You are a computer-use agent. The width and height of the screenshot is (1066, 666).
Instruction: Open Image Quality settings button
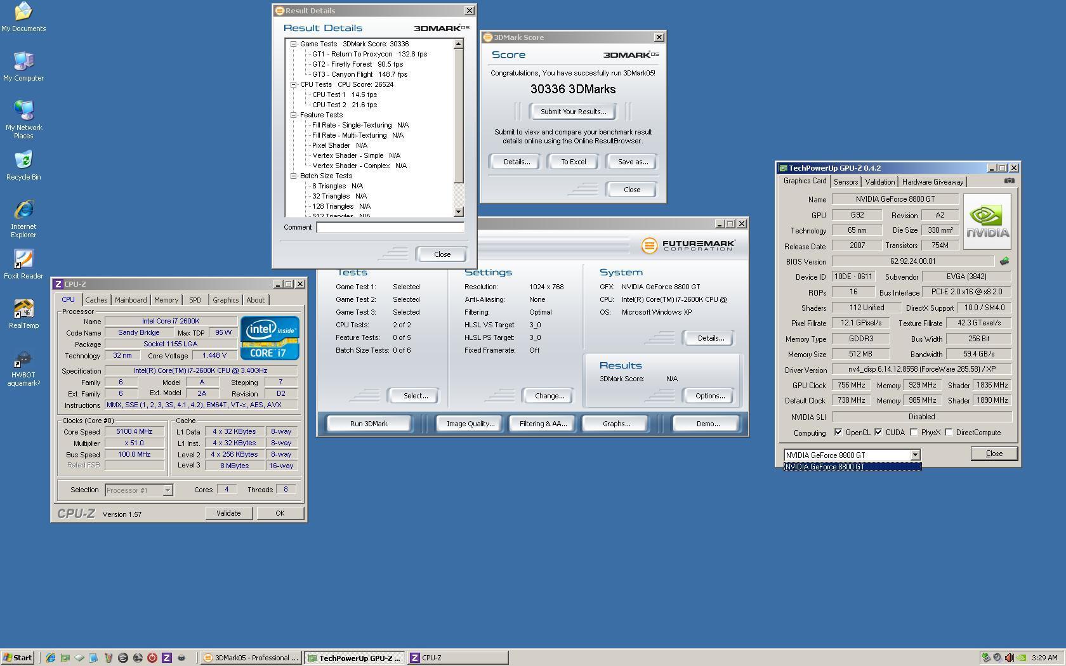point(470,424)
